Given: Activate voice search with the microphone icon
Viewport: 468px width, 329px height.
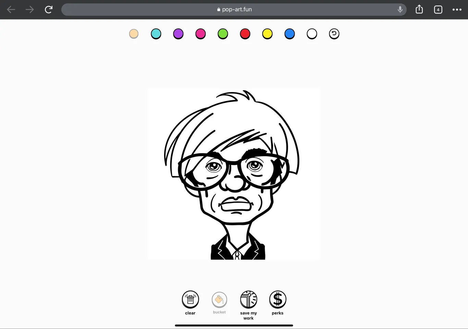Looking at the screenshot, I should [400, 9].
